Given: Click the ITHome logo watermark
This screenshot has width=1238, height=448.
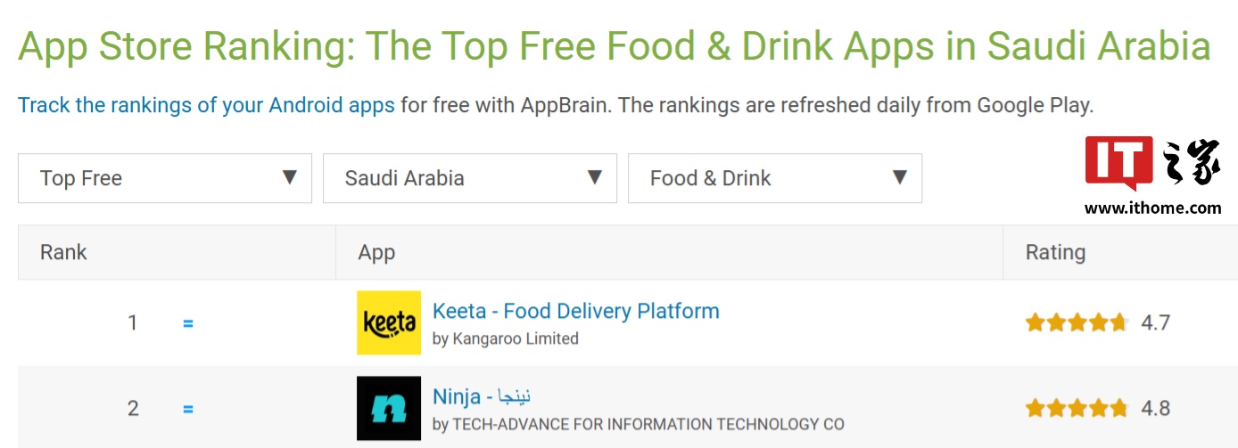Looking at the screenshot, I should click(1152, 163).
